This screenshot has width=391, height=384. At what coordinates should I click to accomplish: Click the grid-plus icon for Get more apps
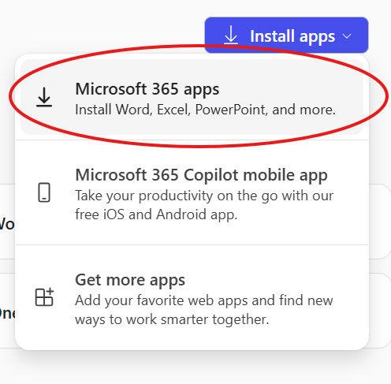point(44,297)
